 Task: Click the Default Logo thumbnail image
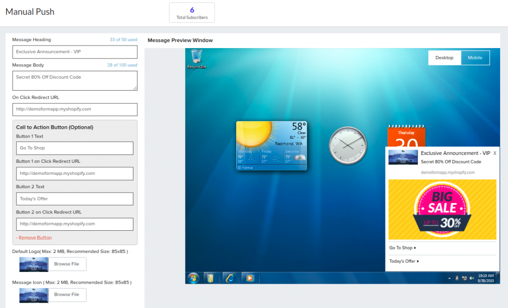coord(33,264)
